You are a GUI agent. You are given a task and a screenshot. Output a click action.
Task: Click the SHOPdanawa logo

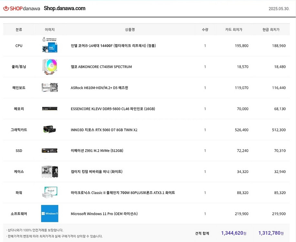pyautogui.click(x=22, y=8)
